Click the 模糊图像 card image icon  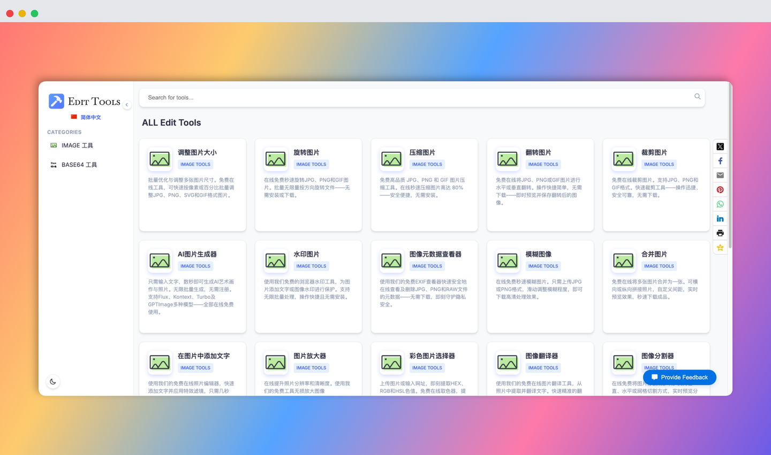point(508,260)
